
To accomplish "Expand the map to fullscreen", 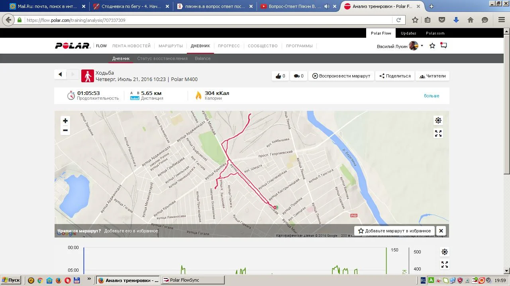I will click(x=438, y=133).
